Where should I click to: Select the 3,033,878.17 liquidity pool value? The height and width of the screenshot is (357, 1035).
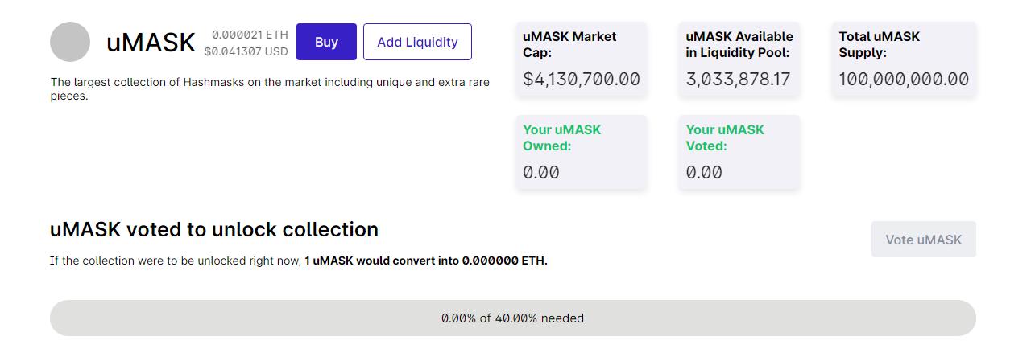pos(738,79)
